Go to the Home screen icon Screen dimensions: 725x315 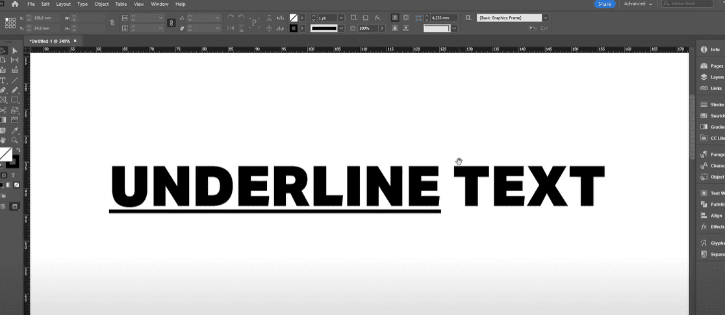[15, 4]
